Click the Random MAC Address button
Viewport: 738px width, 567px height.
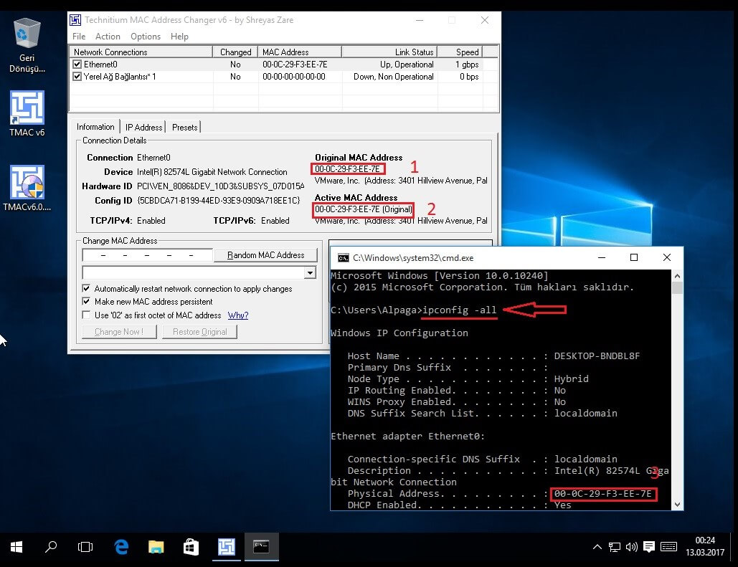(x=265, y=255)
